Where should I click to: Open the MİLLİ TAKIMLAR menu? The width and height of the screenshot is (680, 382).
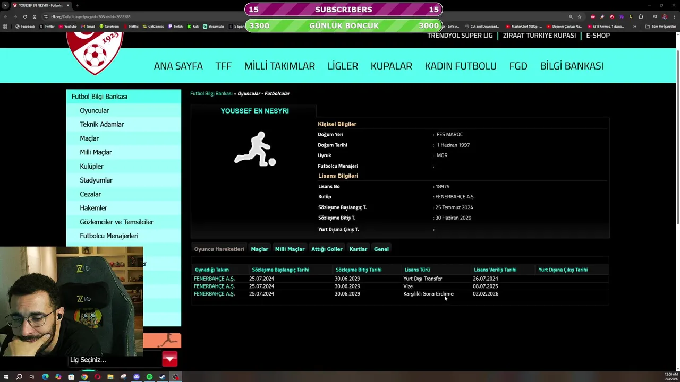(279, 66)
